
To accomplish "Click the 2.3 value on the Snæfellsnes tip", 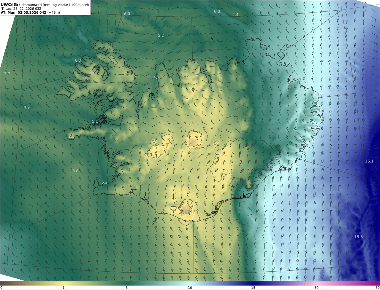I will click(72, 136).
